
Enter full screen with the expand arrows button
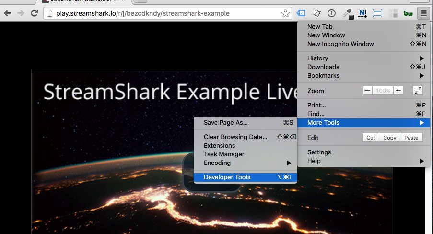pos(418,91)
